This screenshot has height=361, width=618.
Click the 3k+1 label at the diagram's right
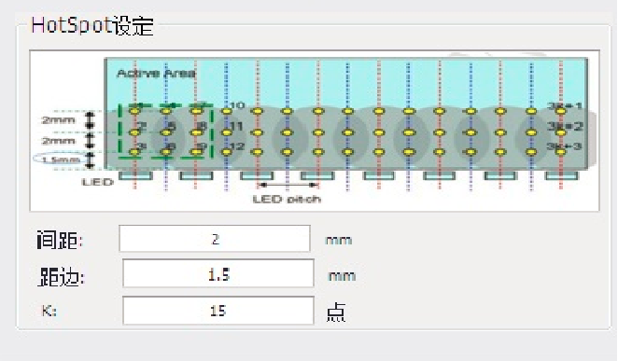[x=564, y=105]
